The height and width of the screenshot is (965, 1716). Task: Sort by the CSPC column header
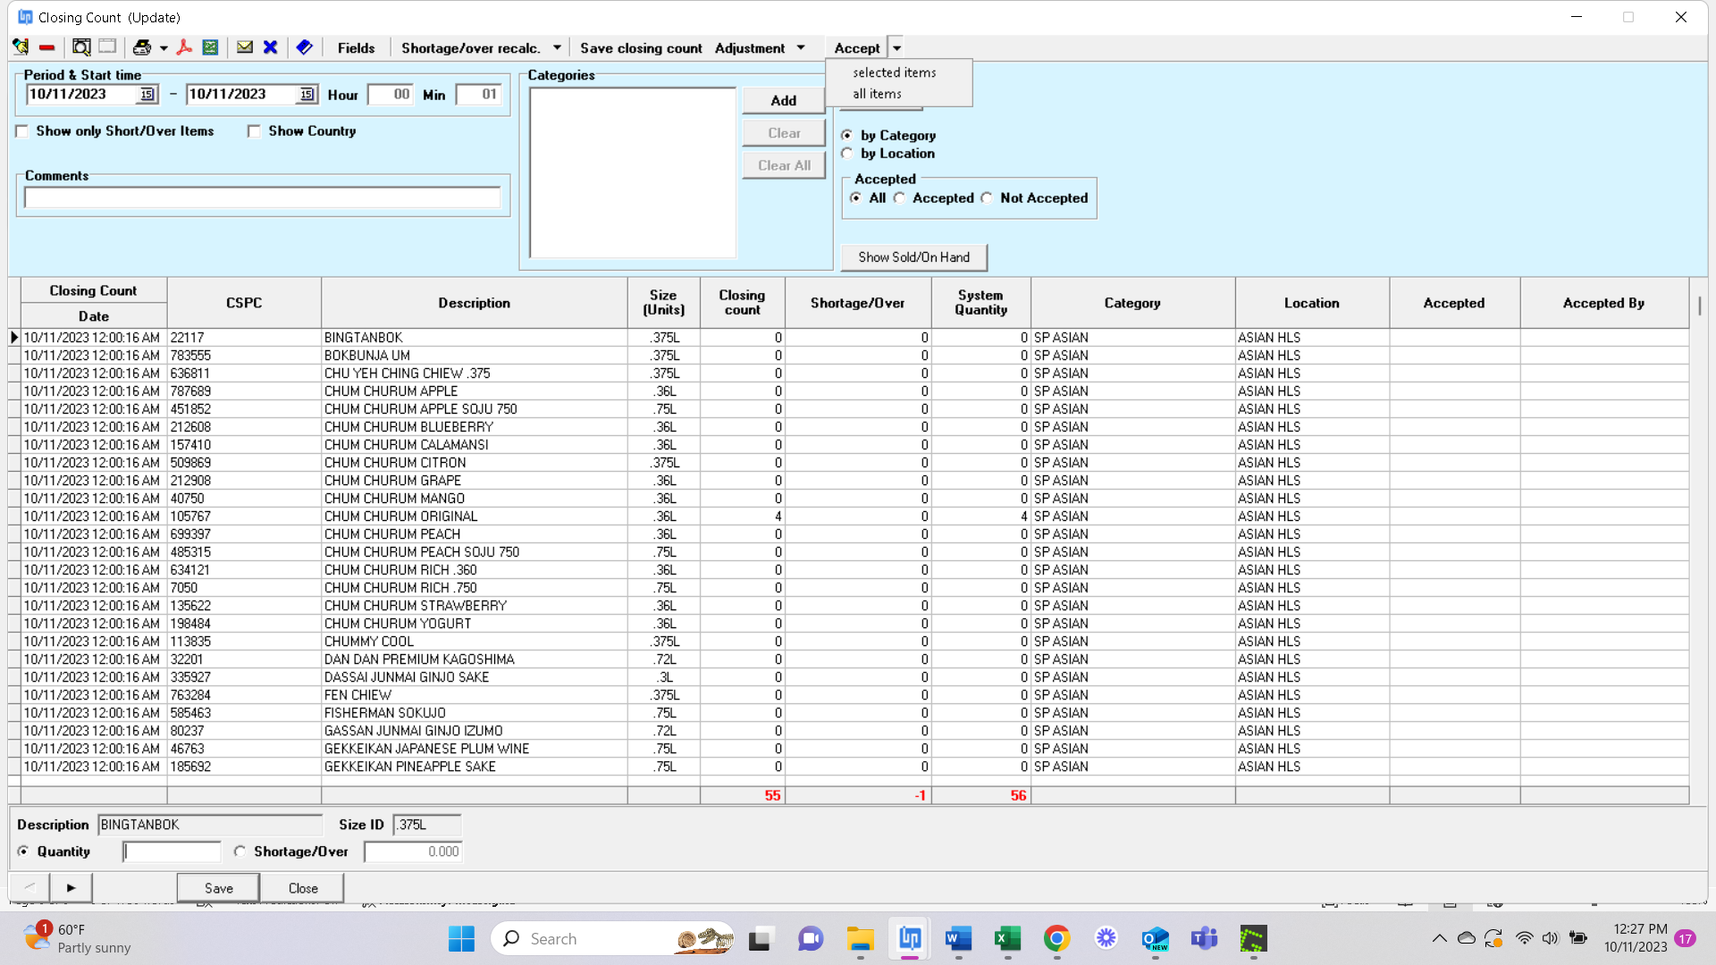click(x=244, y=303)
